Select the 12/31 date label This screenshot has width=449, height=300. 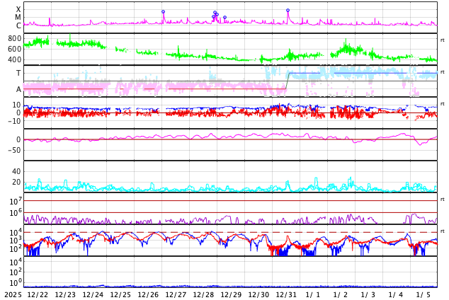tap(286, 294)
